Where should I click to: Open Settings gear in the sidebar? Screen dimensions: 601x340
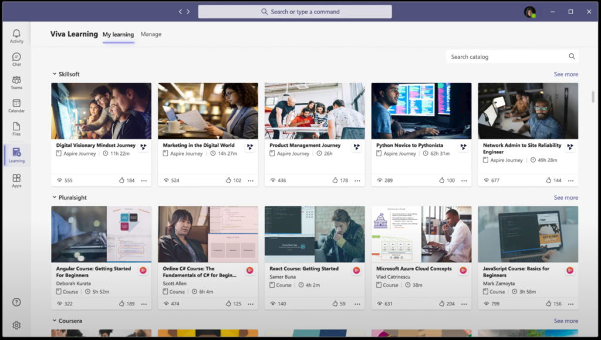16,325
